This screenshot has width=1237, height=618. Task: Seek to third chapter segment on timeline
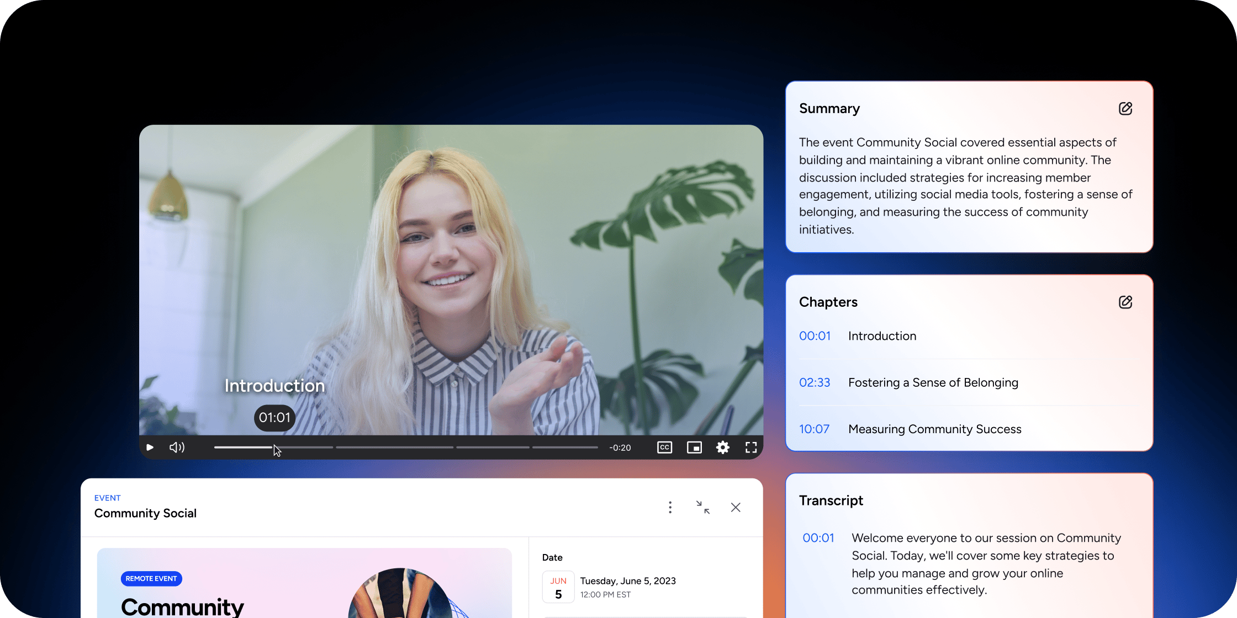[x=493, y=447]
